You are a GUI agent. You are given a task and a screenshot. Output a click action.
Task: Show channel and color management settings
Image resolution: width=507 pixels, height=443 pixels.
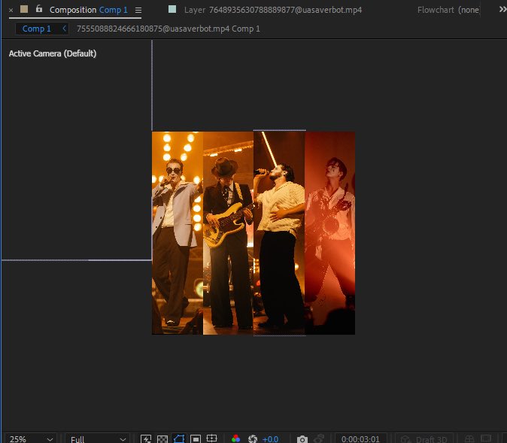point(235,438)
